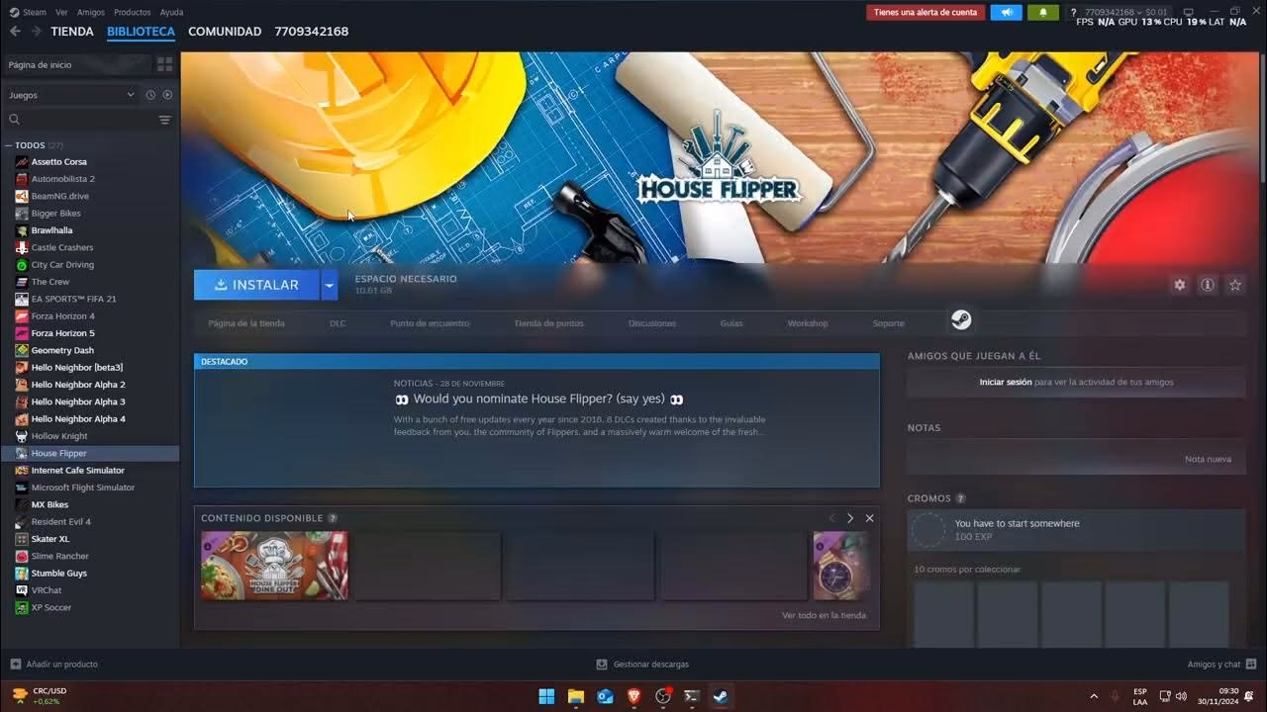
Task: Open the install options dropdown arrow
Action: tap(330, 285)
